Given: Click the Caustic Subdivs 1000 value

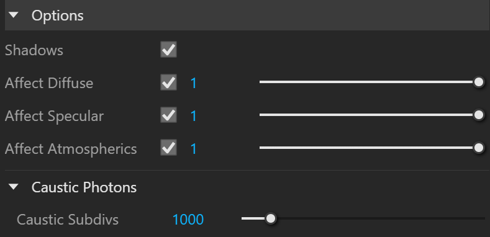Looking at the screenshot, I should pyautogui.click(x=188, y=220).
